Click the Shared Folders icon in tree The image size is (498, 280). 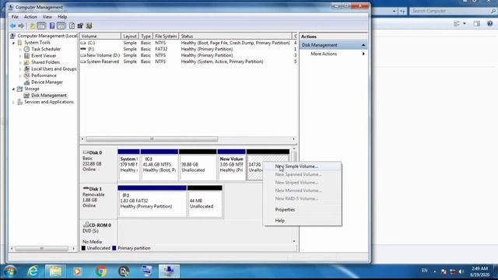tap(26, 62)
